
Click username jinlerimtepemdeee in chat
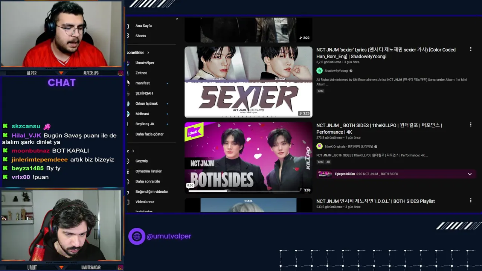[x=40, y=160]
